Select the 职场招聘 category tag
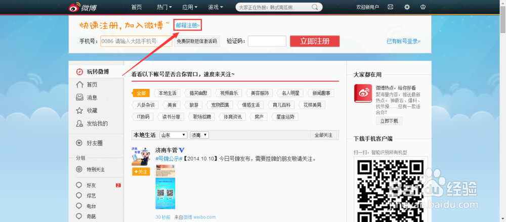506x222 pixels. click(202, 116)
